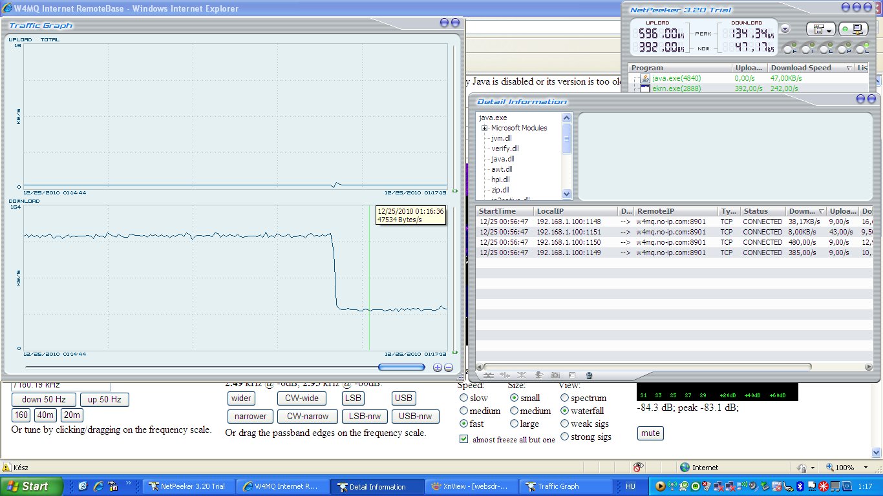Toggle the round F indicator button in NetPeeker
Image resolution: width=883 pixels, height=496 pixels.
(x=789, y=49)
